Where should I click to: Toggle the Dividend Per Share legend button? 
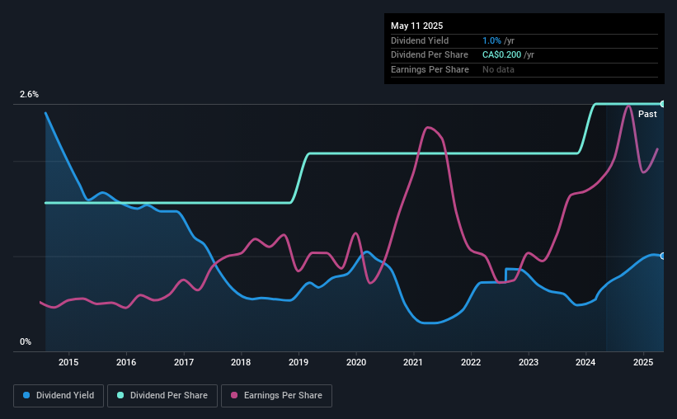[x=162, y=396]
